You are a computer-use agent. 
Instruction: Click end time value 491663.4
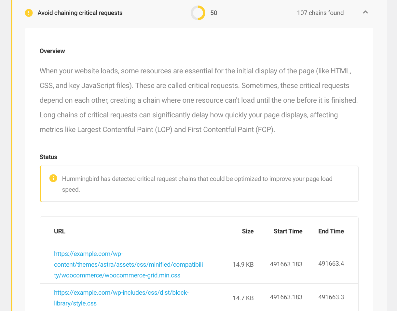[x=331, y=263]
